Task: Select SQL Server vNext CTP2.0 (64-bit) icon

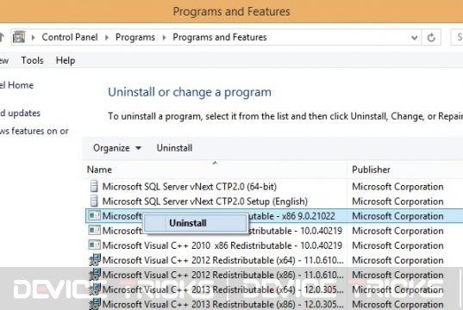Action: pyautogui.click(x=94, y=186)
